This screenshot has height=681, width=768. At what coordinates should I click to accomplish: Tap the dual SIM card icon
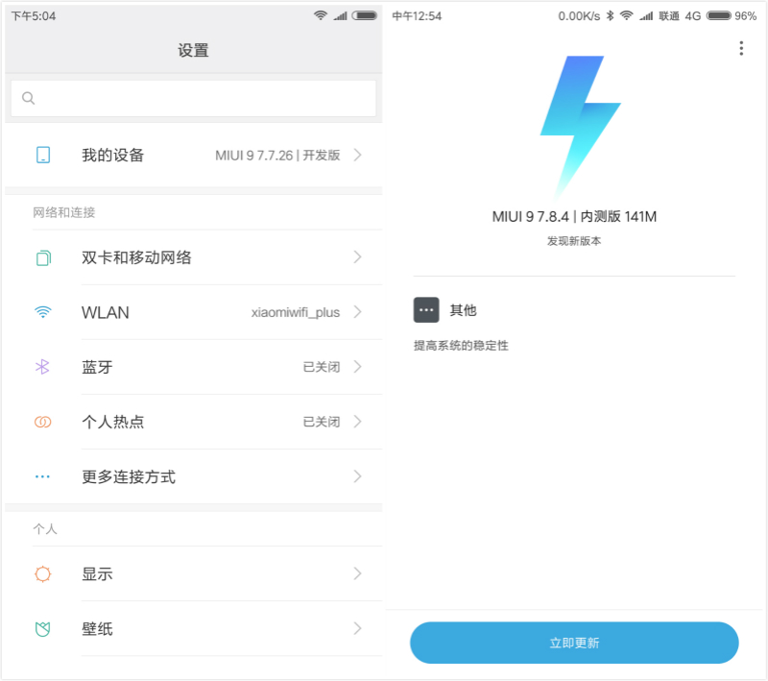pos(43,257)
